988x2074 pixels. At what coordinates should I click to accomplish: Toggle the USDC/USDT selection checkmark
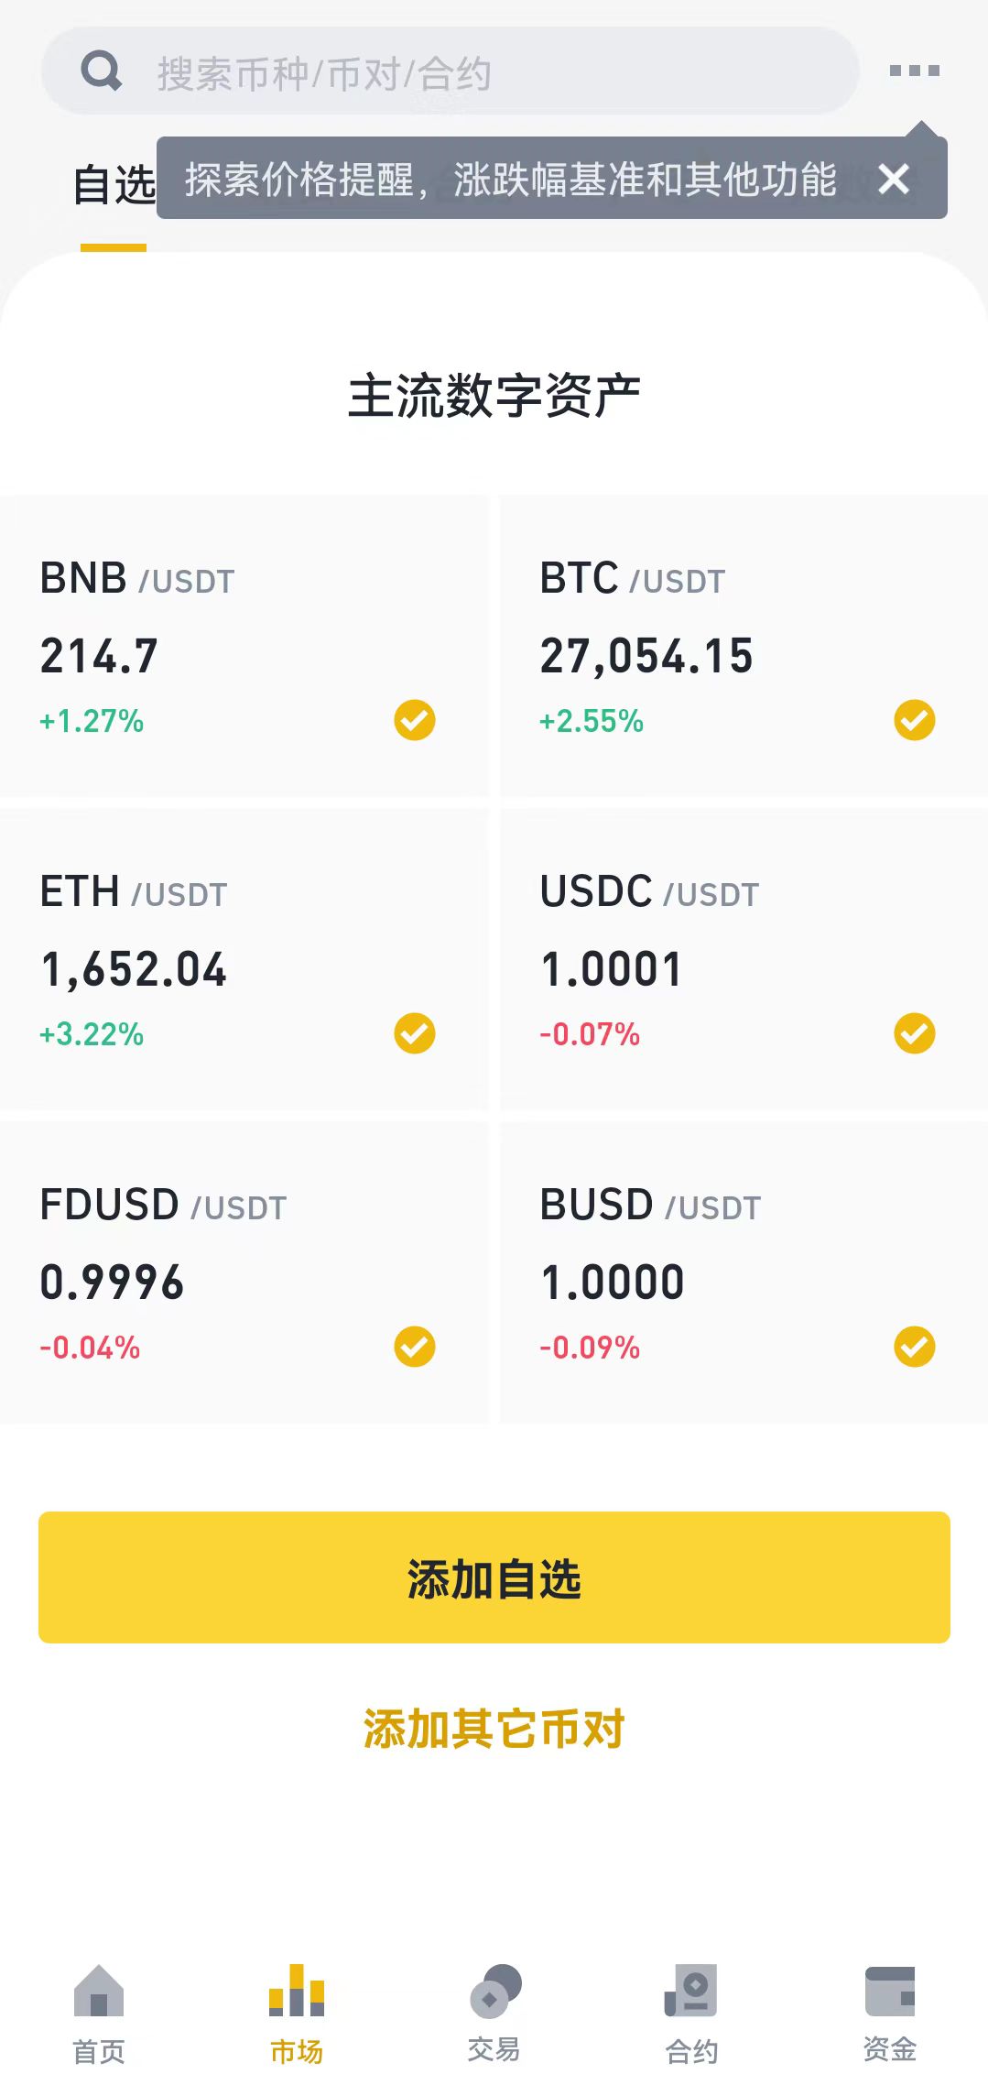point(914,1033)
